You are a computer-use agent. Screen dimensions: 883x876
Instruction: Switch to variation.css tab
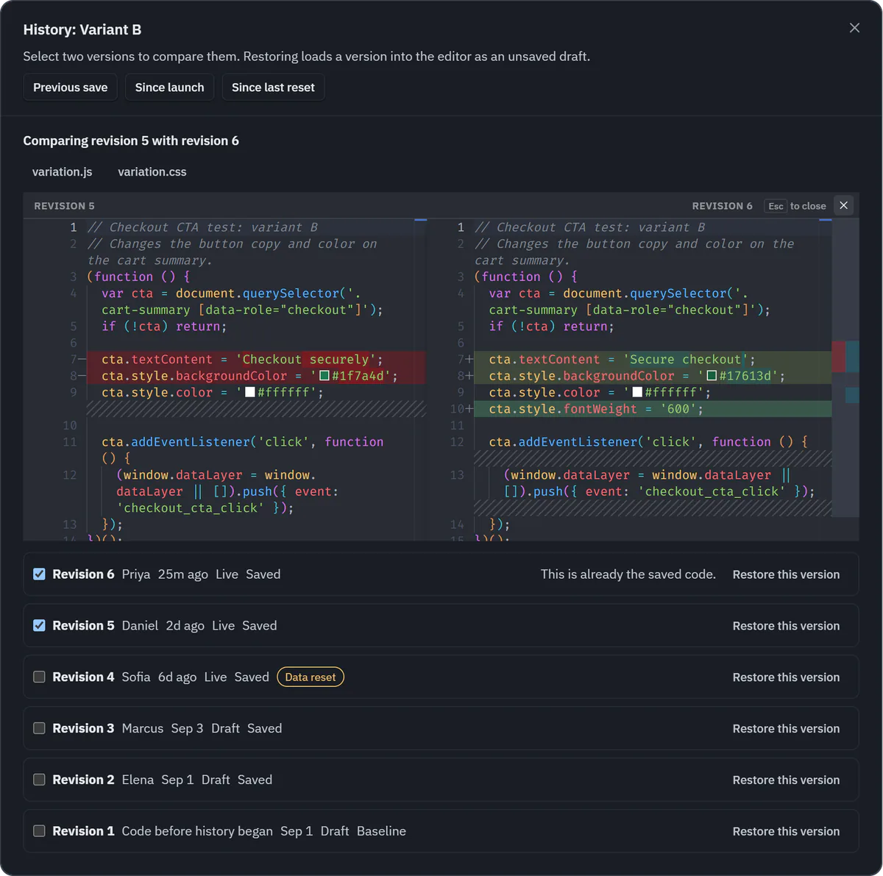(x=152, y=171)
